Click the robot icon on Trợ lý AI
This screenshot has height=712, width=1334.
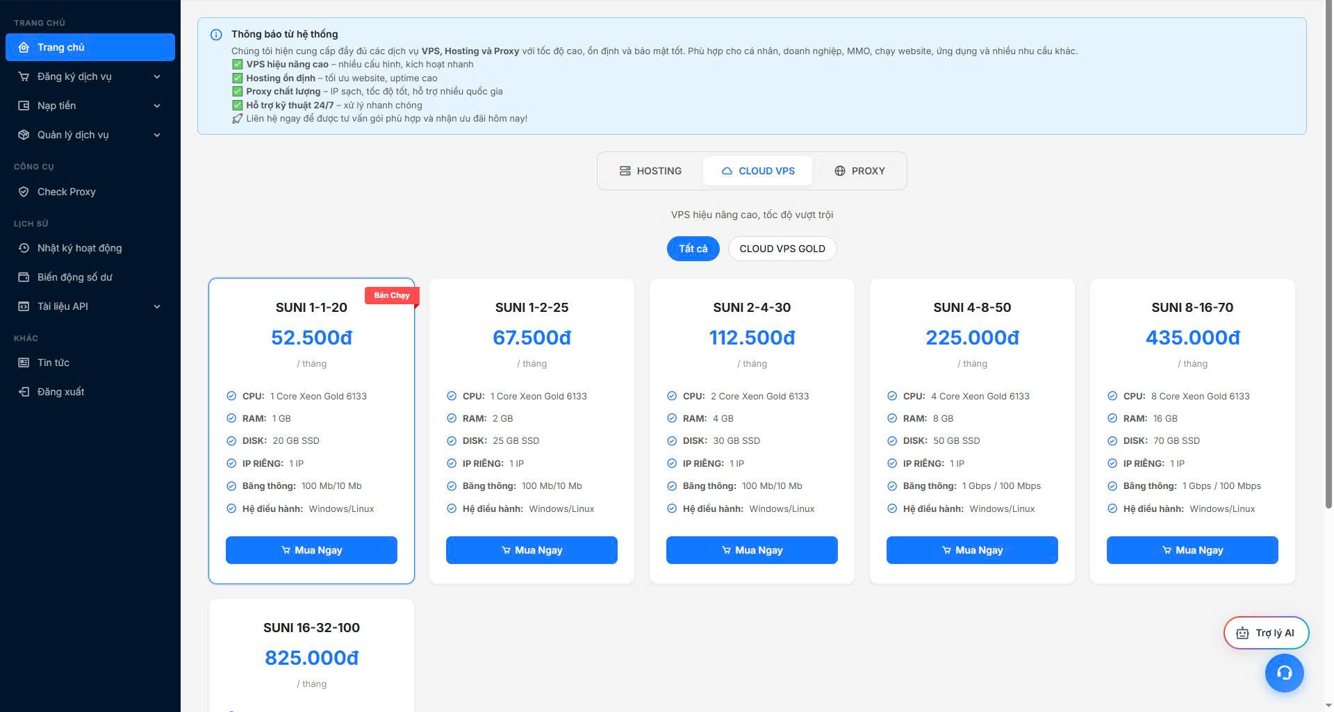(1242, 634)
